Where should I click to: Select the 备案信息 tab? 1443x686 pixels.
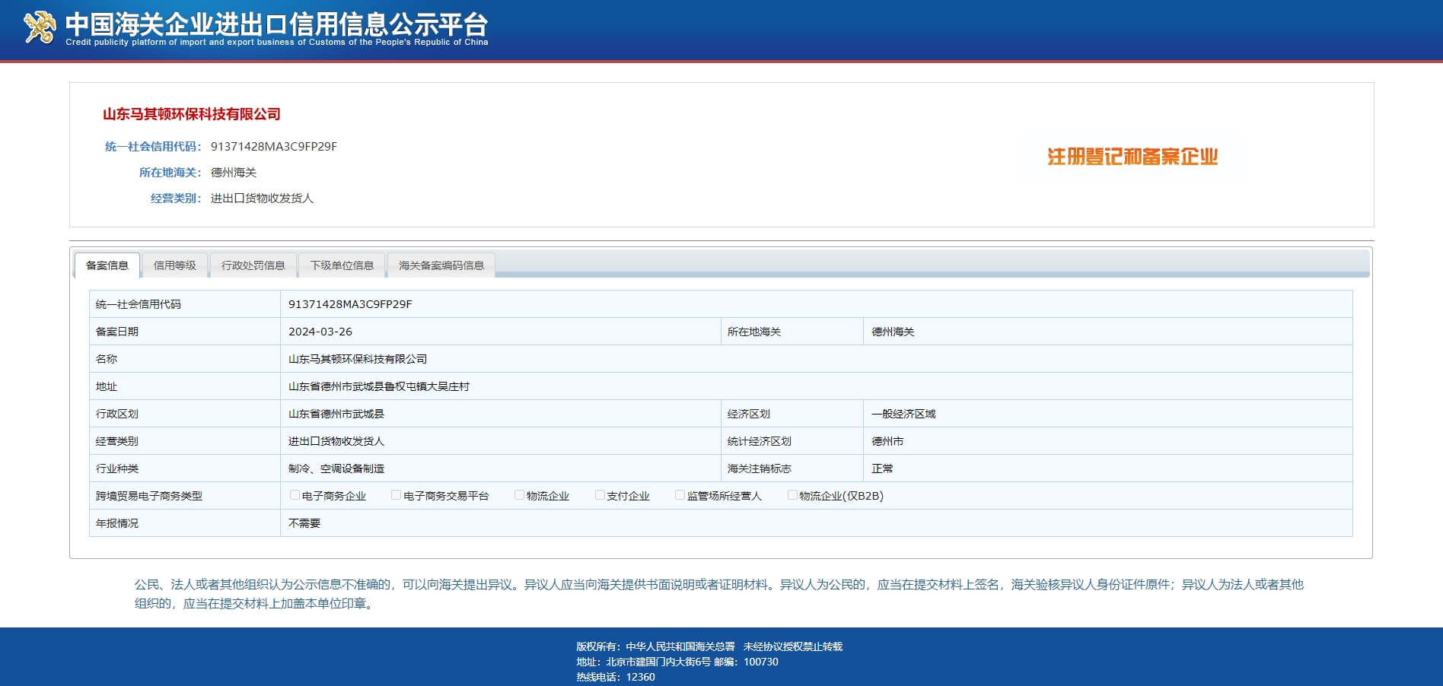pyautogui.click(x=107, y=265)
